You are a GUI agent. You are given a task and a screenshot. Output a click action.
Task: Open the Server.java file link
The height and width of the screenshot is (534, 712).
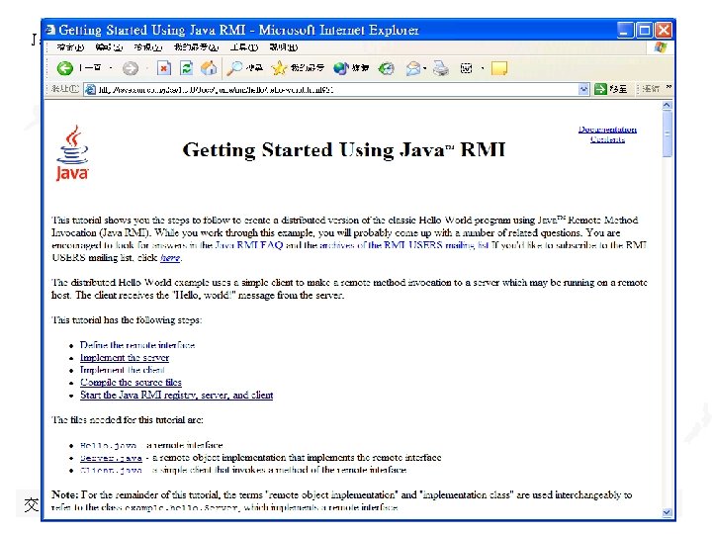pos(111,458)
